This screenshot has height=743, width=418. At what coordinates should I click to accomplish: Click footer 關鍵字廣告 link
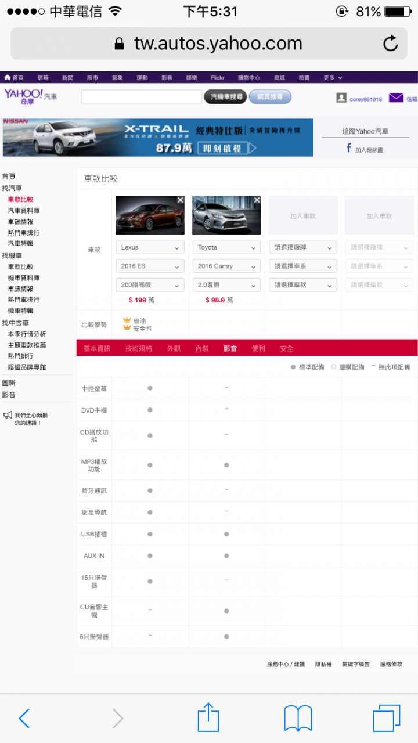pos(356,664)
